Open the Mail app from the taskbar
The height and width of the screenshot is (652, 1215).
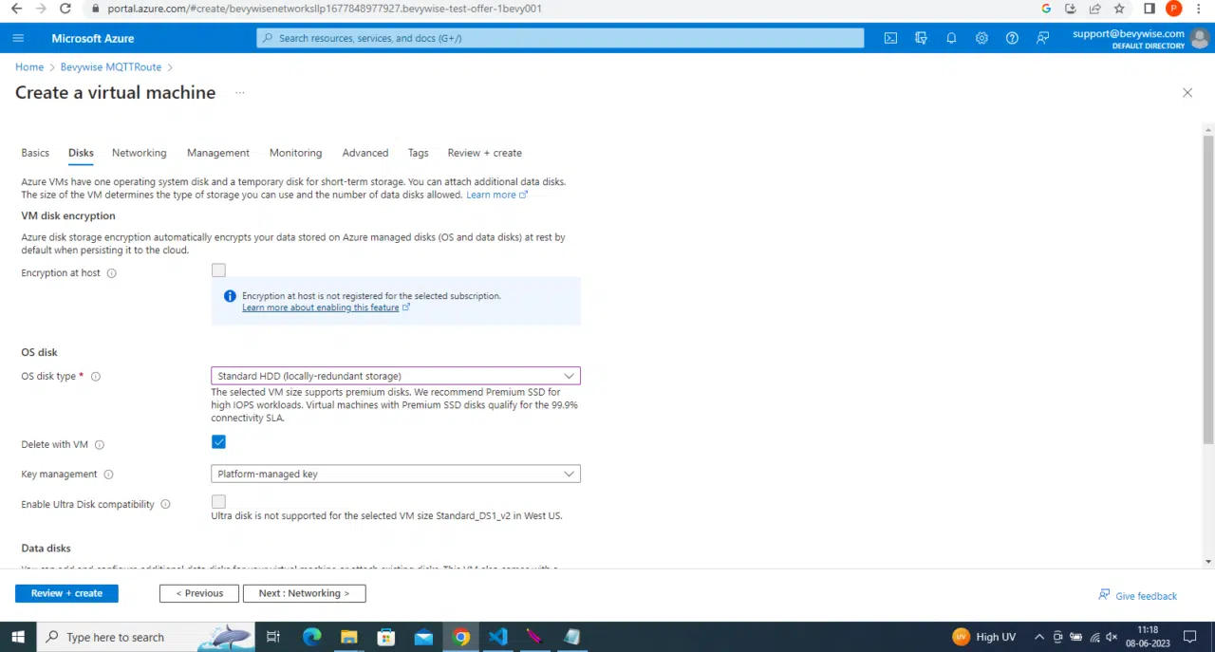[423, 637]
